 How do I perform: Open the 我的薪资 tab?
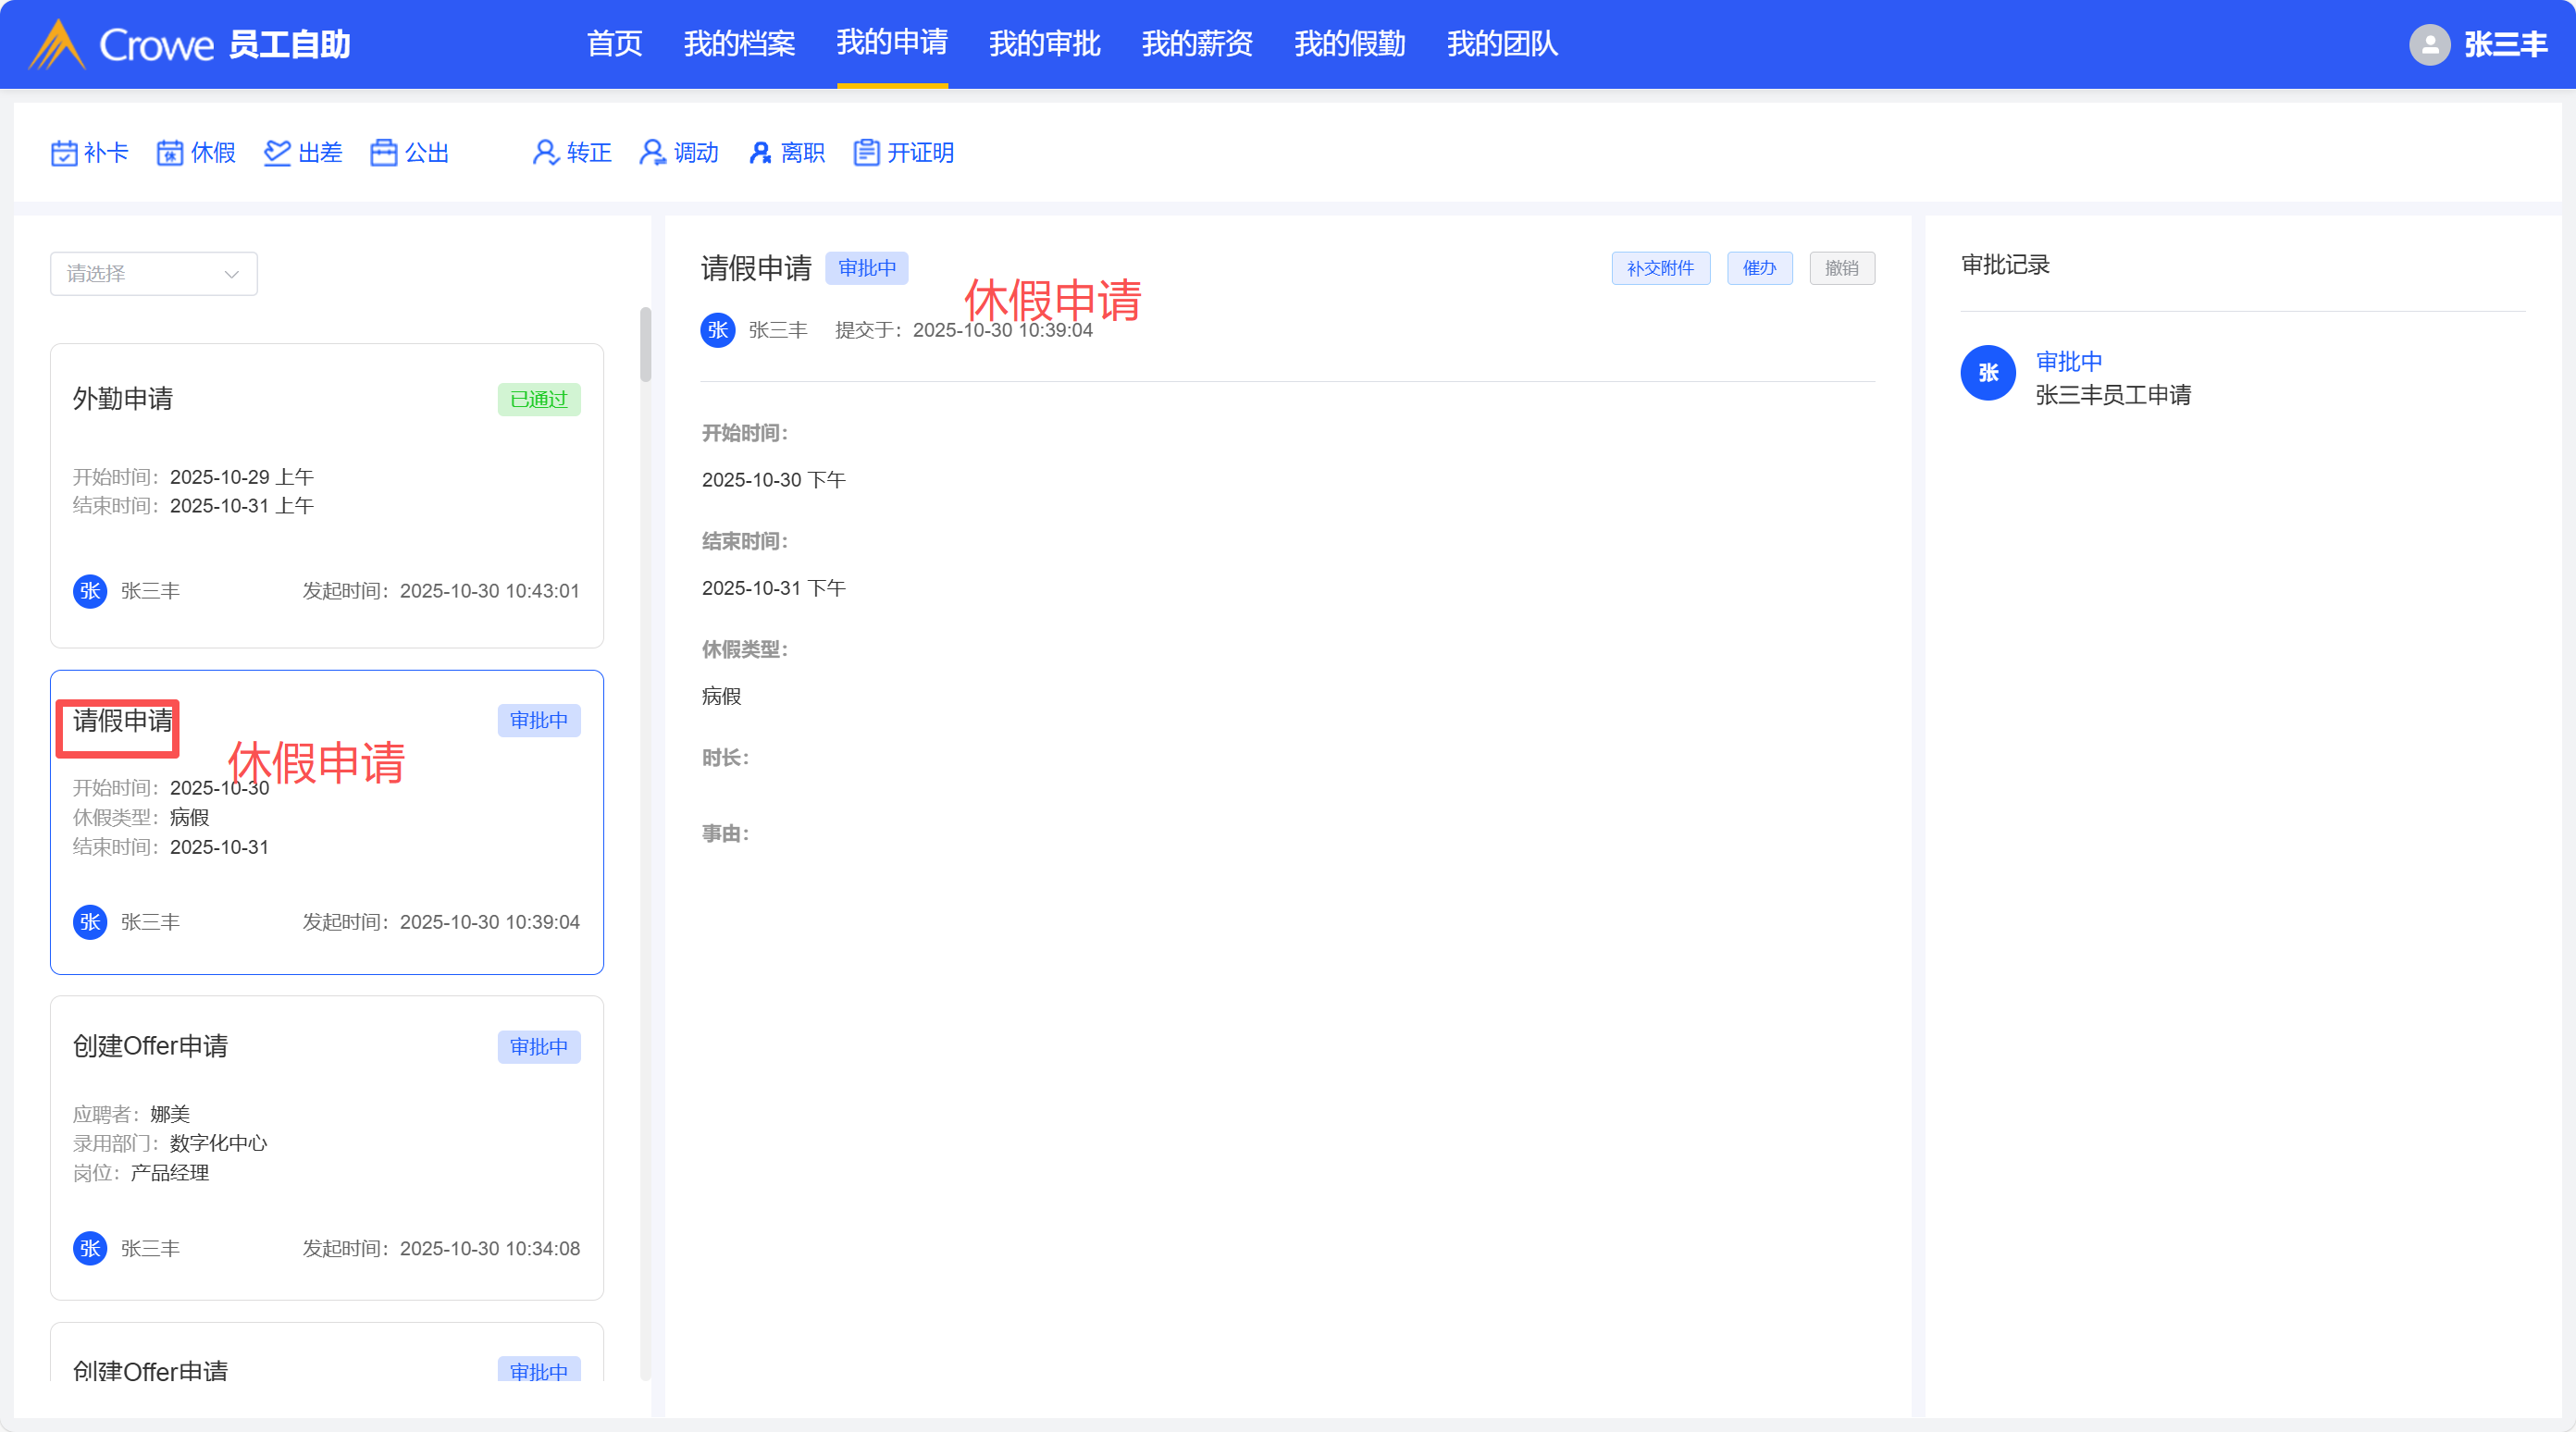coord(1196,44)
